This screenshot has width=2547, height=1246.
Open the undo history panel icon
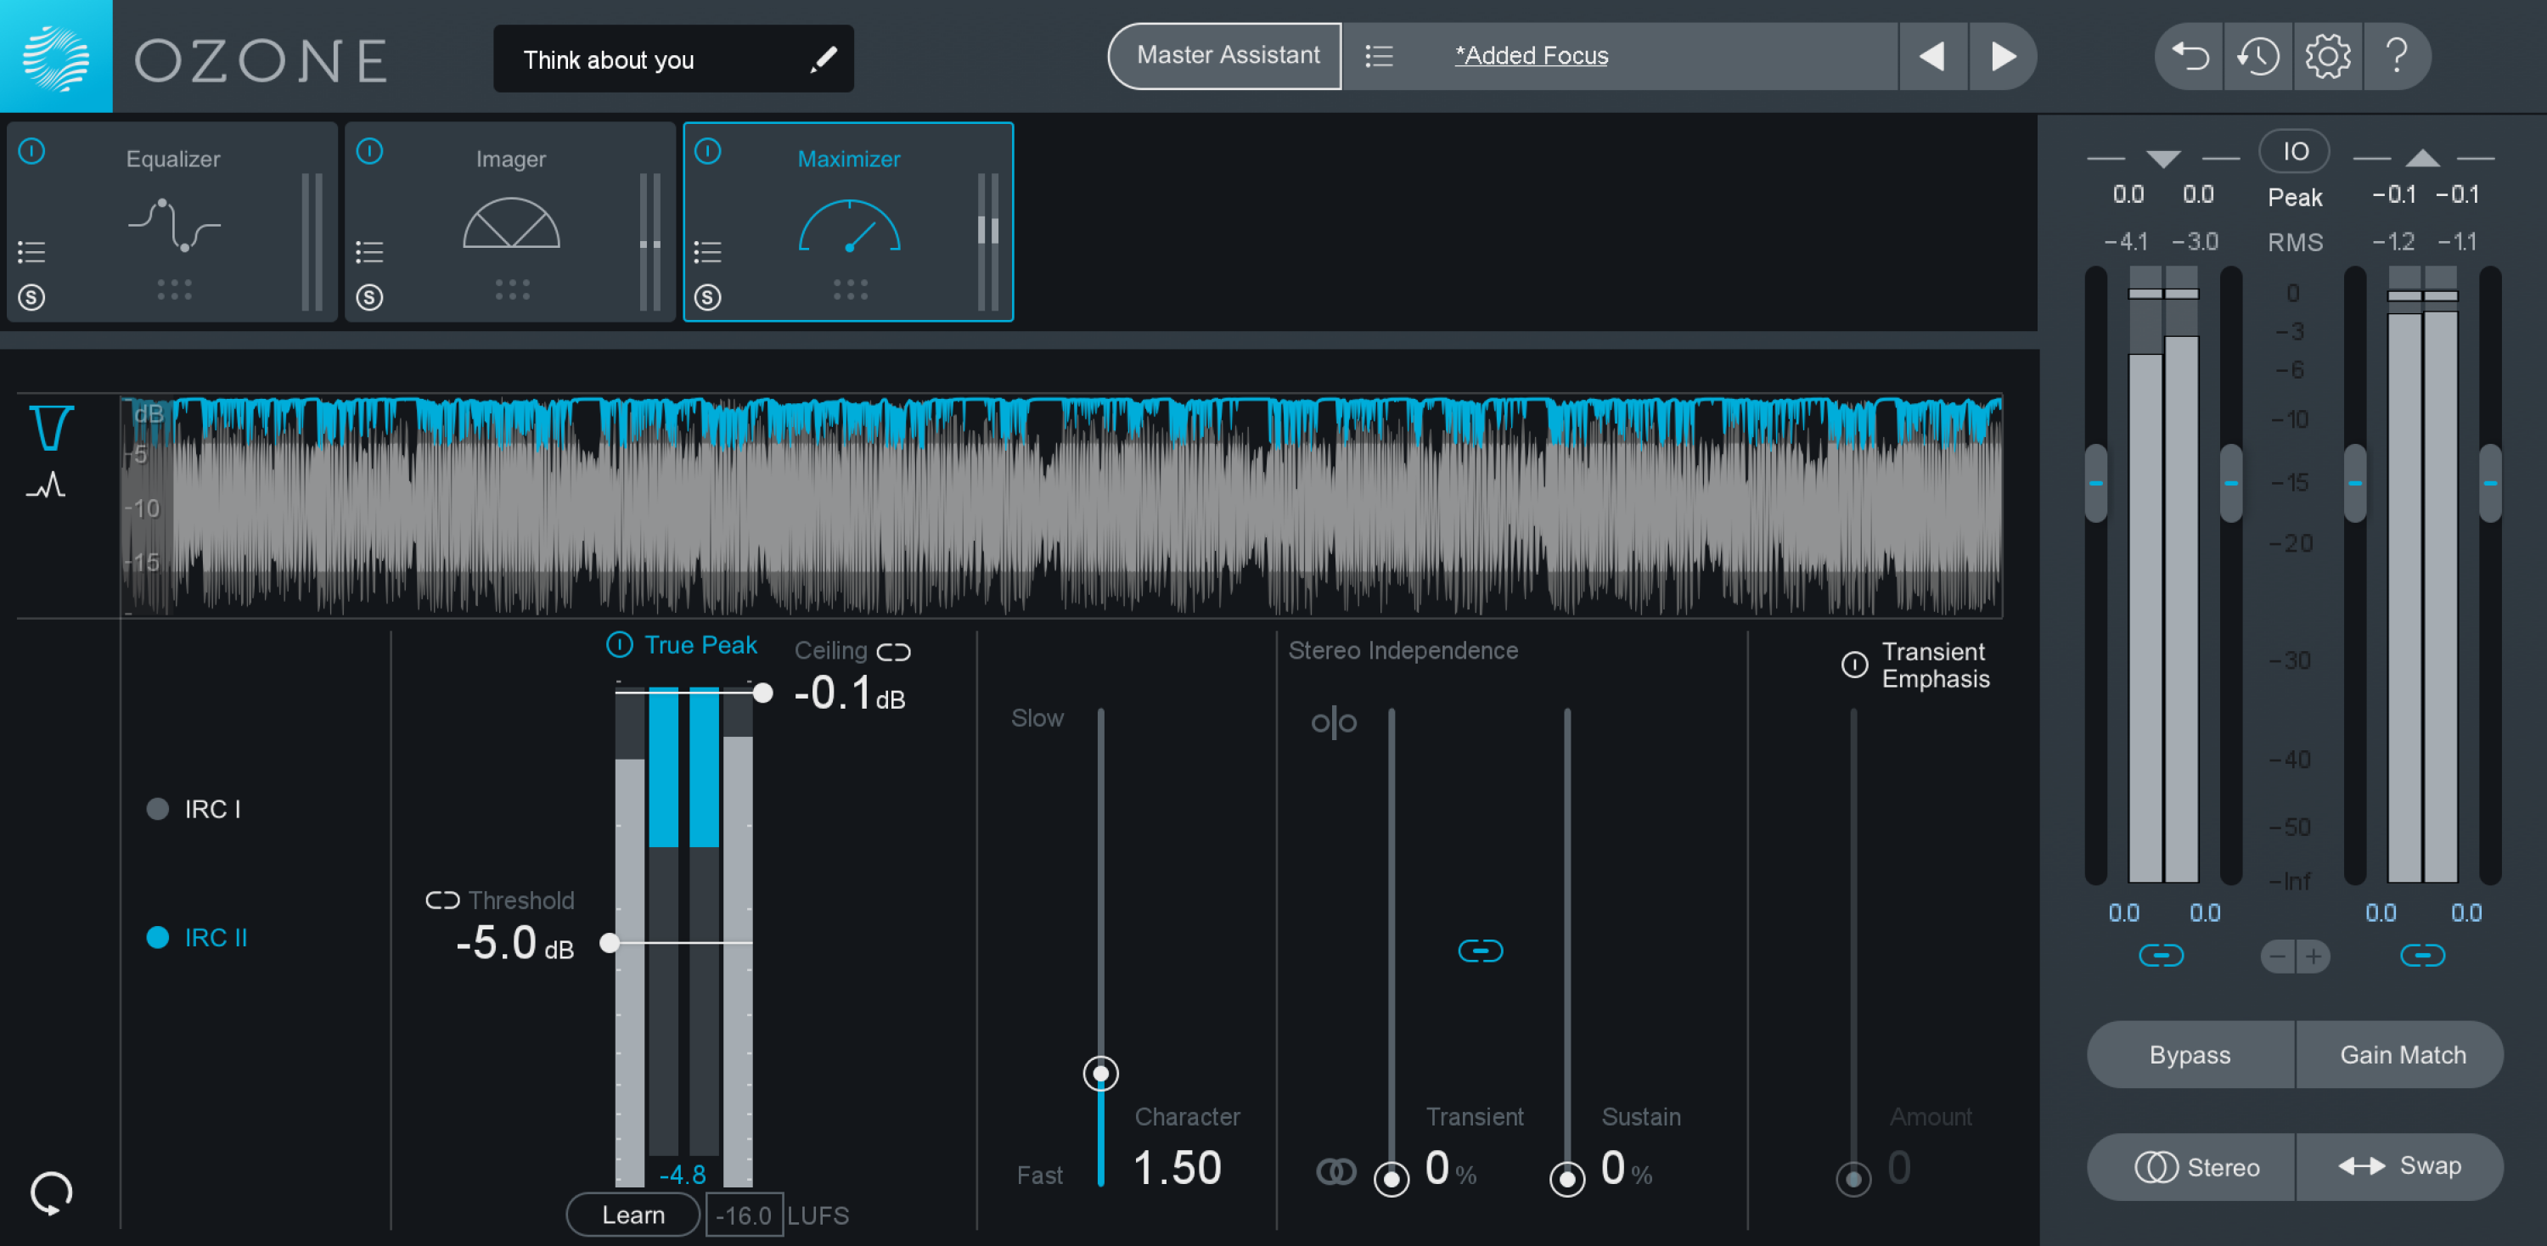2258,56
